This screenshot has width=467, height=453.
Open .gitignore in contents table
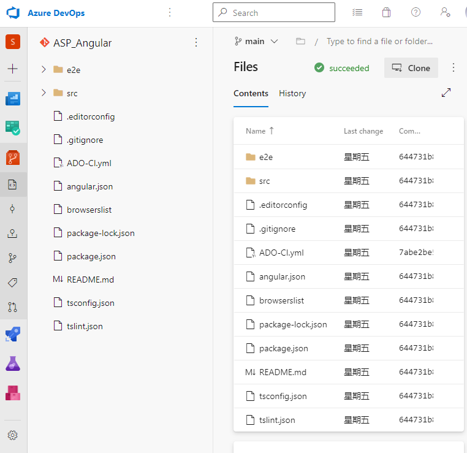[x=277, y=229]
